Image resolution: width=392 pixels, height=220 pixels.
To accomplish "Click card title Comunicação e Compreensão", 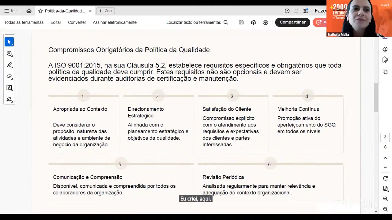I will click(88, 177).
